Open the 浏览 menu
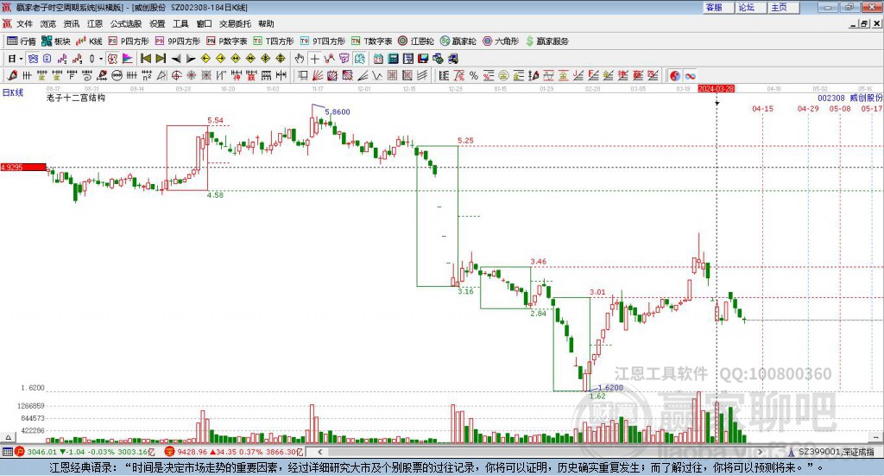884x476 pixels. pos(48,23)
